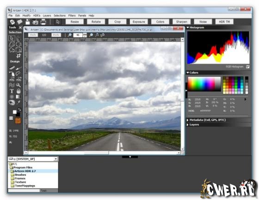Click the Sharpen button

181,22
